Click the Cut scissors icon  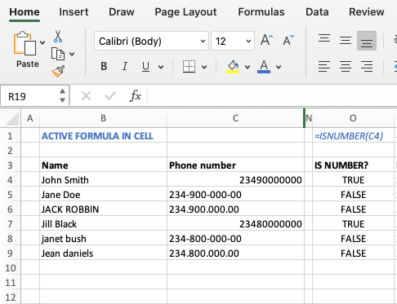[x=58, y=36]
